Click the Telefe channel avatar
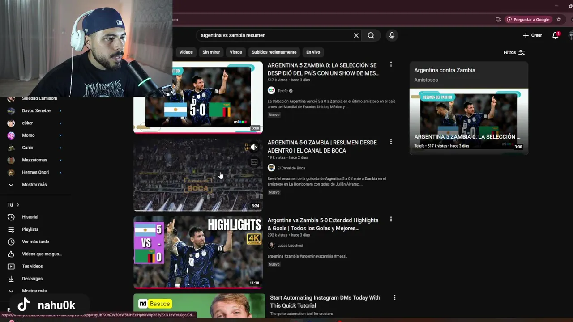The image size is (573, 322). pos(271,90)
